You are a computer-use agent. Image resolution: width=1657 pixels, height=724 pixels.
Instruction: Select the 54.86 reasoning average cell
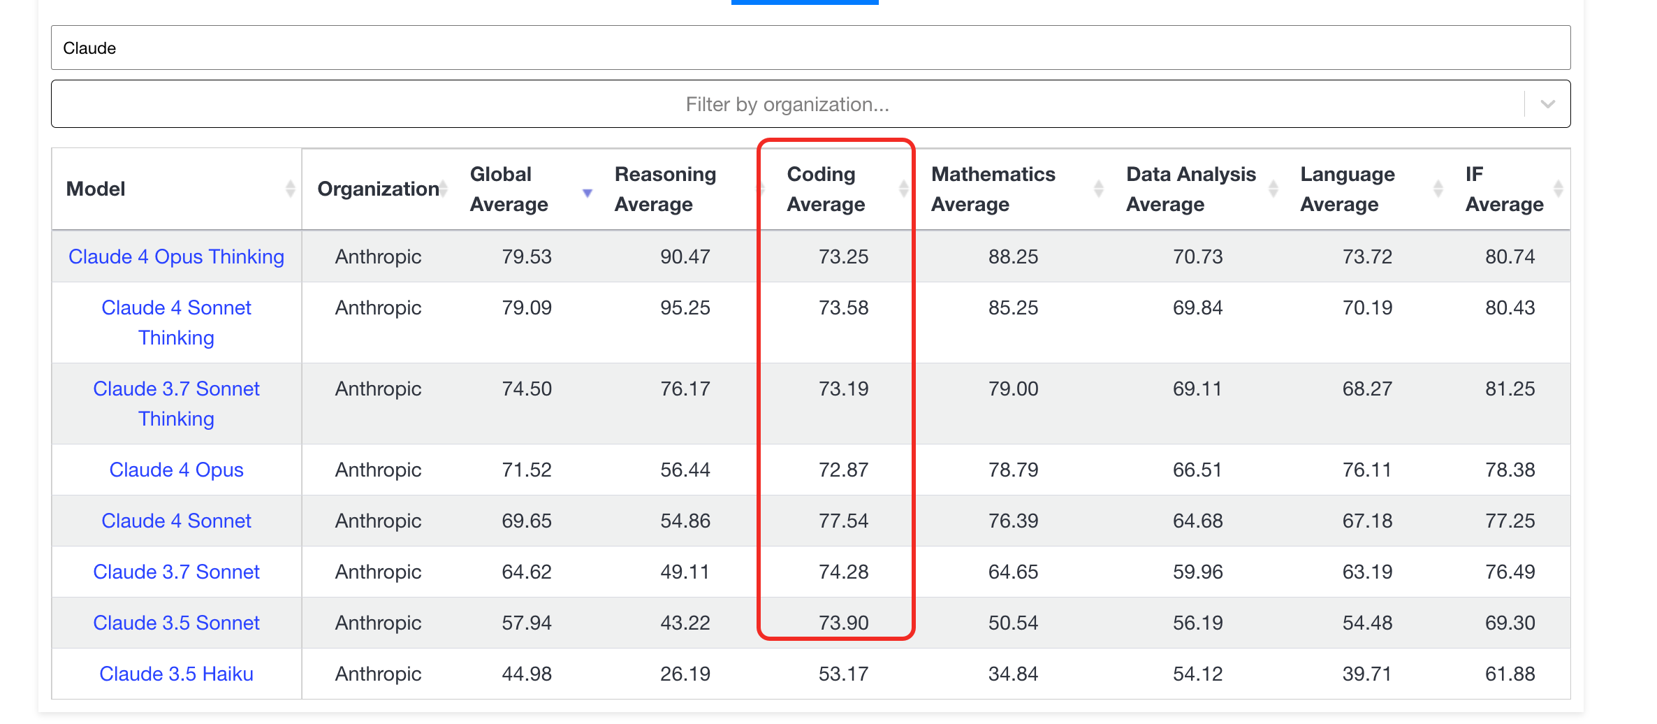[685, 521]
